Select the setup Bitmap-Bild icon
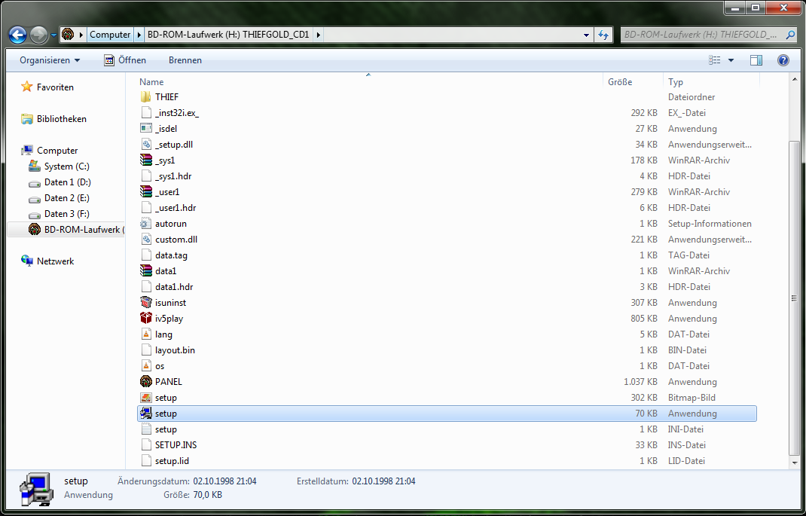Screen dimensions: 806x516 click(x=146, y=397)
